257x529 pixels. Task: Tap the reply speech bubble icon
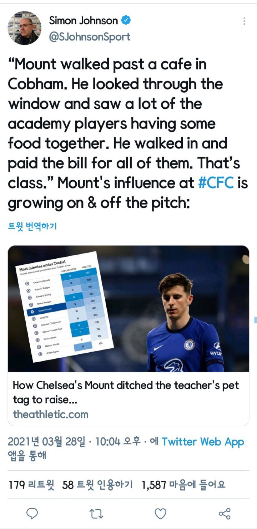click(x=32, y=514)
